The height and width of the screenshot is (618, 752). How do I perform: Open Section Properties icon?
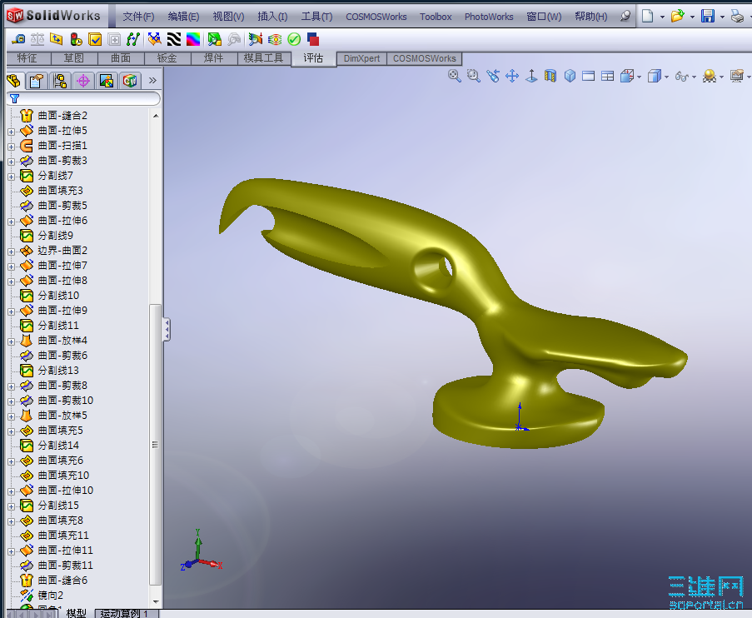(x=57, y=39)
